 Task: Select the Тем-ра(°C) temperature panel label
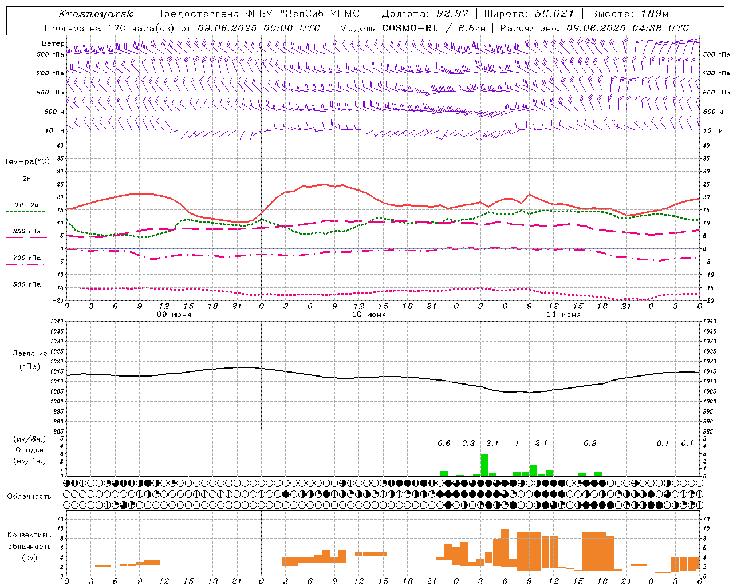tap(27, 162)
